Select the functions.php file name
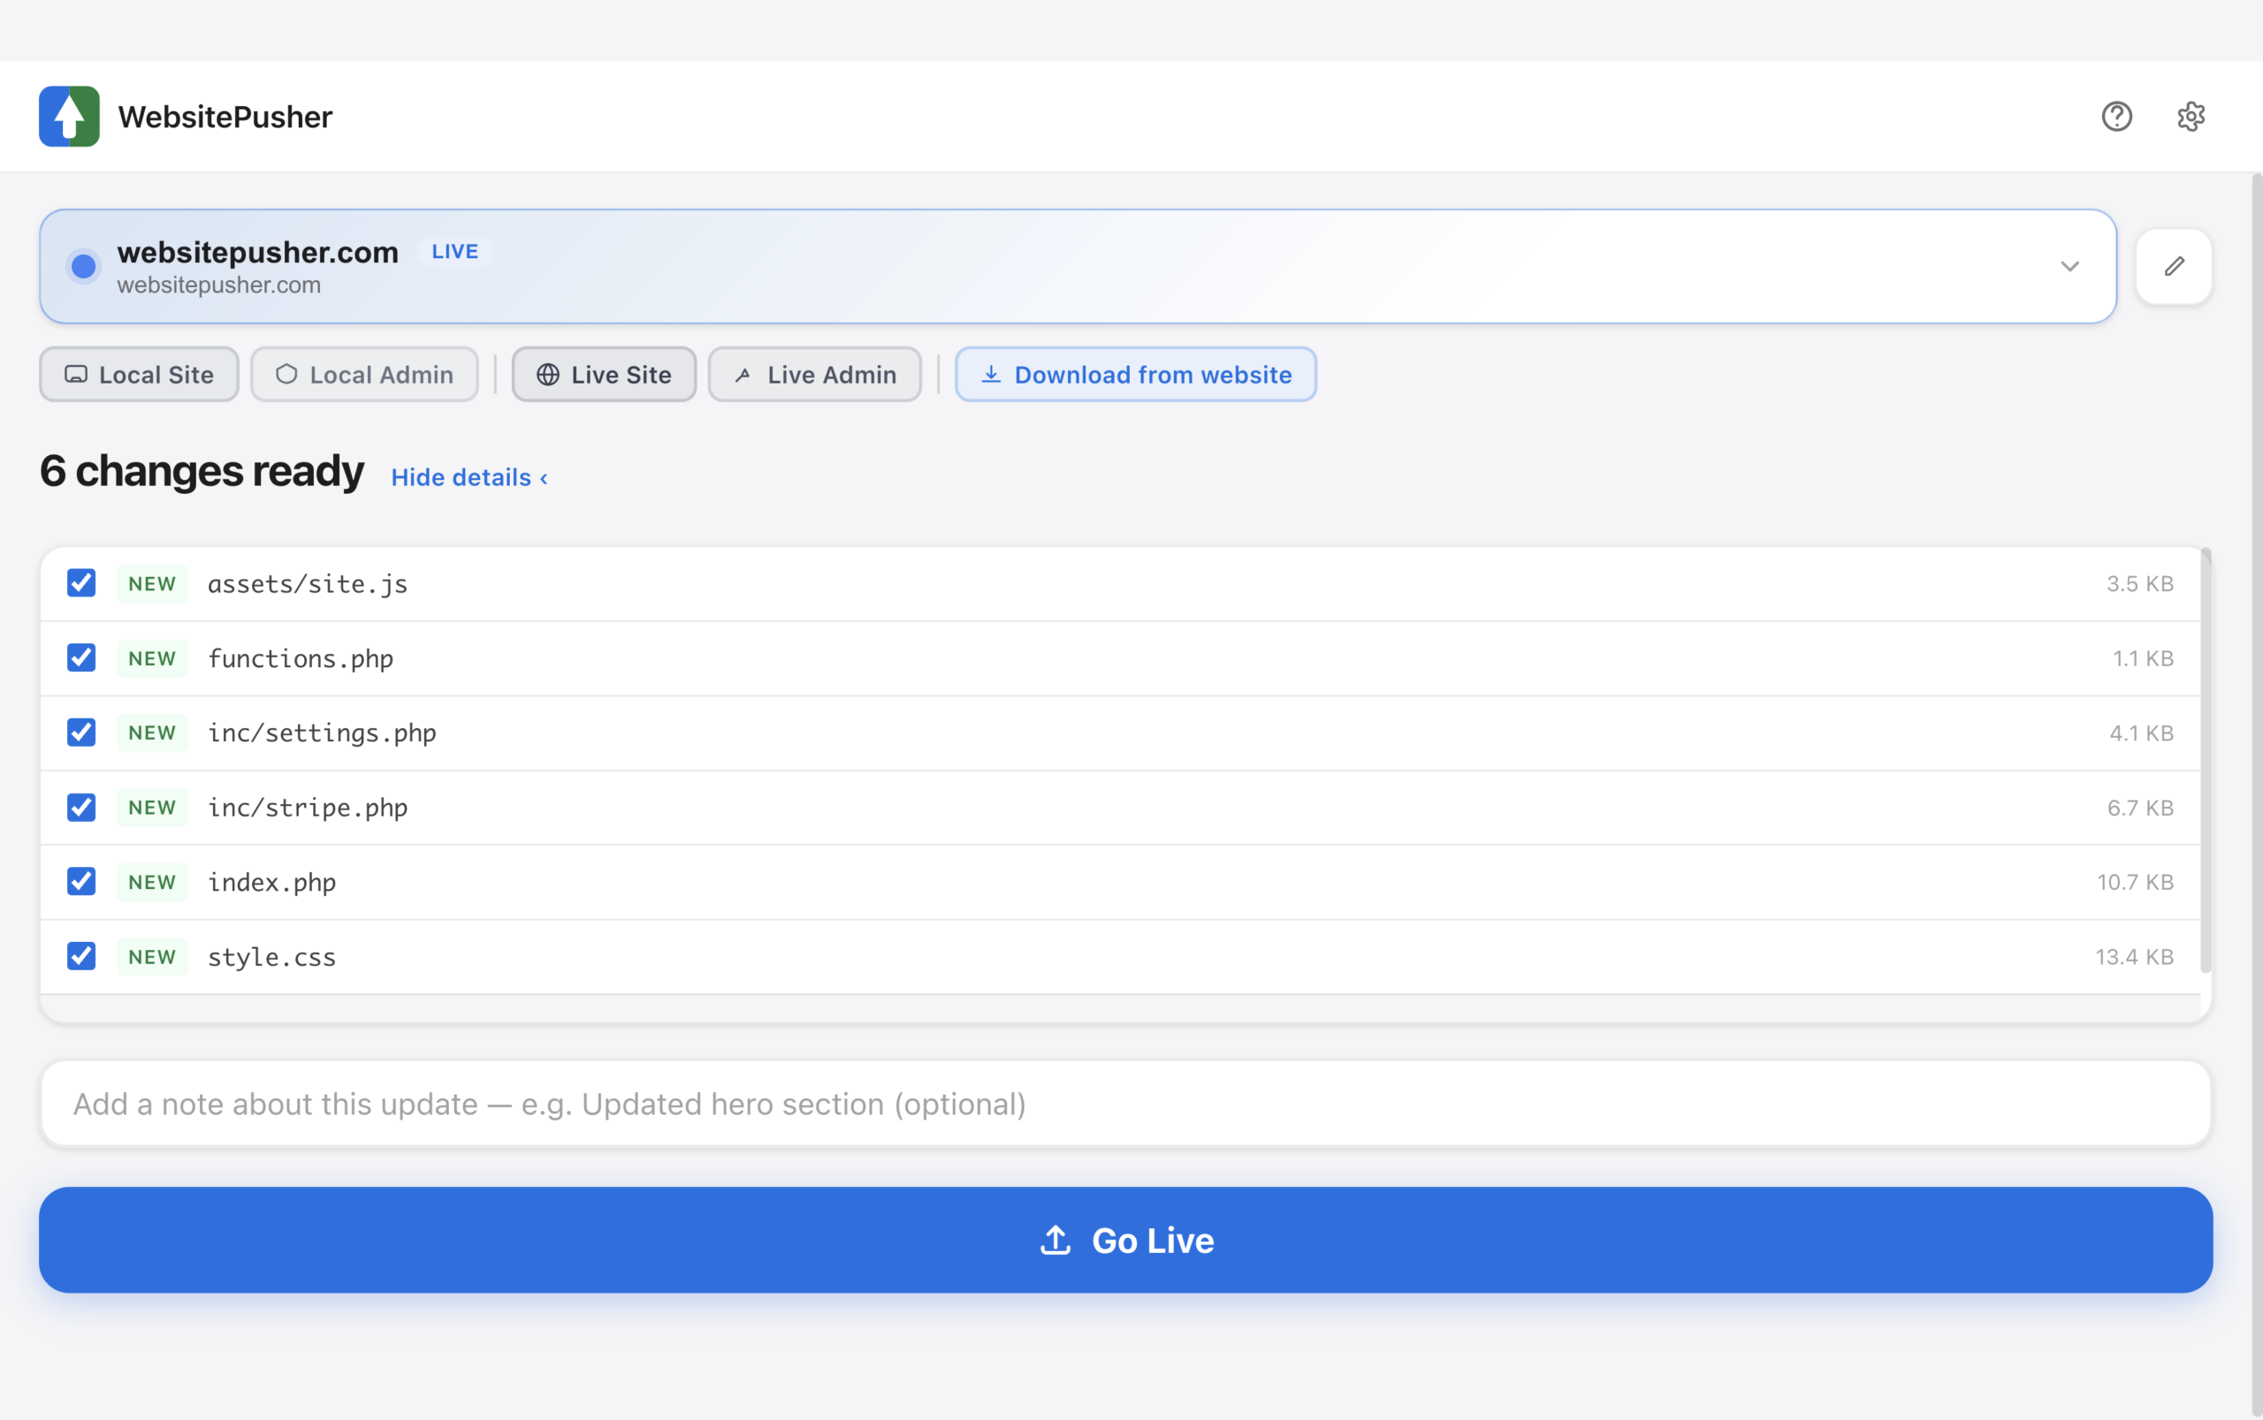Screen dimensions: 2263x1420 tap(301, 658)
